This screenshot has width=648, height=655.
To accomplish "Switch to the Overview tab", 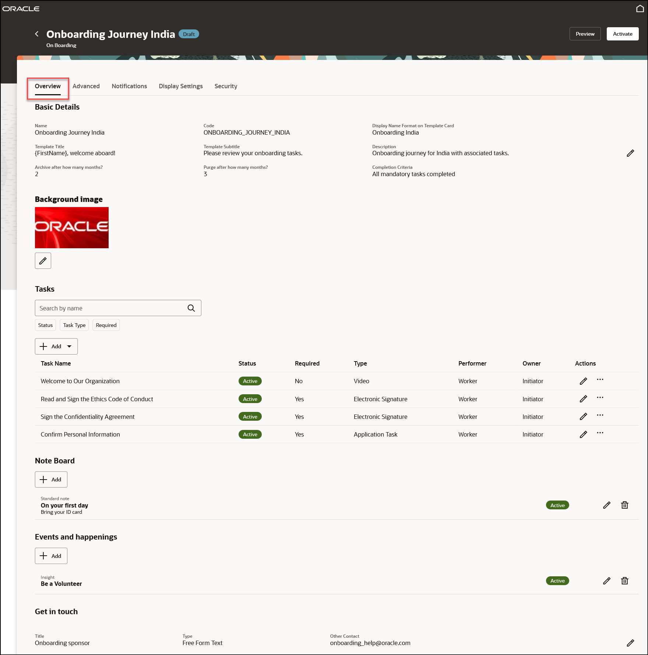I will click(48, 86).
